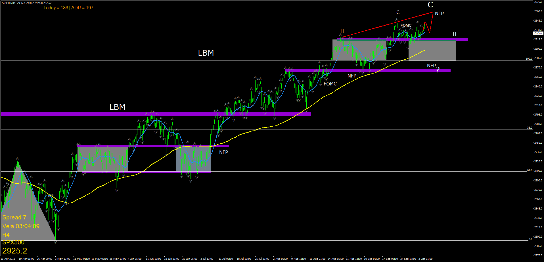Click '2 Oct 01:00' on the time axis

pos(425,259)
